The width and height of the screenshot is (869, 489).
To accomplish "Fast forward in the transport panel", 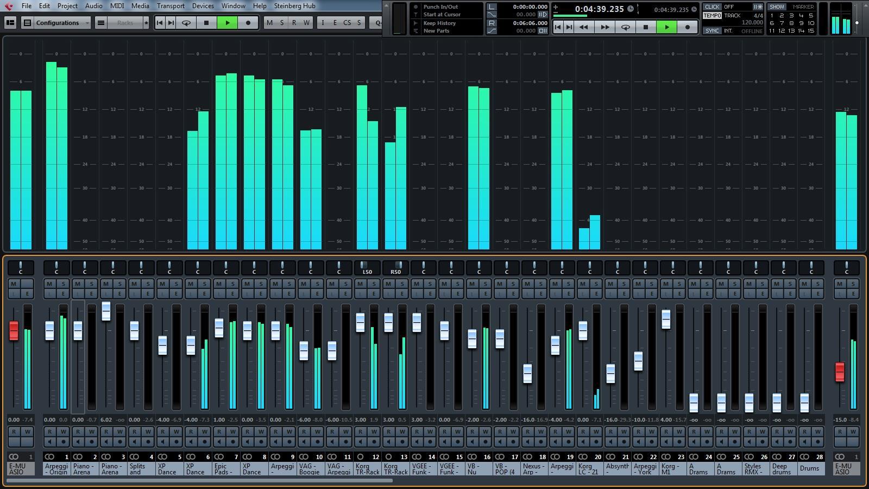I will click(x=604, y=27).
